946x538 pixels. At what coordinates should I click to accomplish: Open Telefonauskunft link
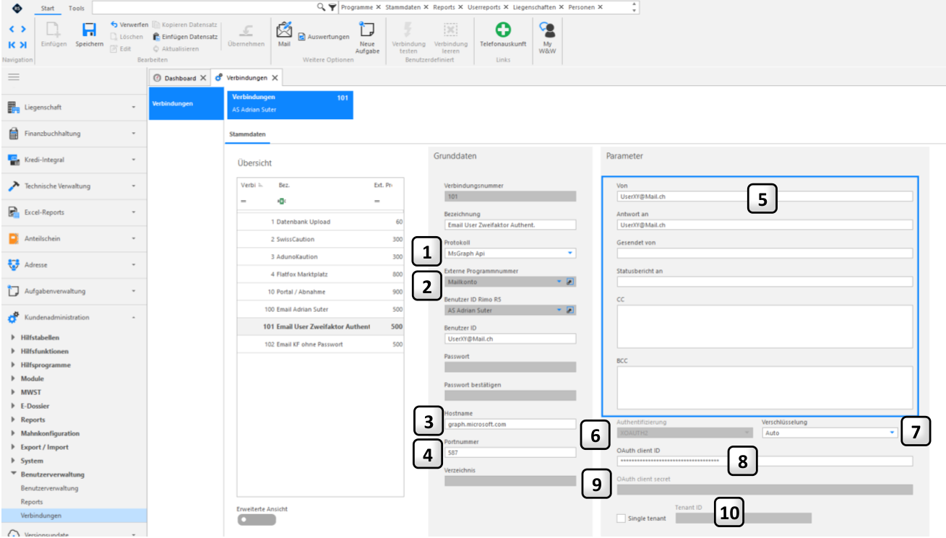pos(503,35)
